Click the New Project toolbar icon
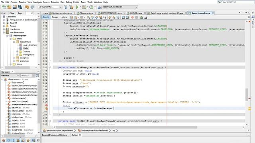 pyautogui.click(x=9, y=7)
